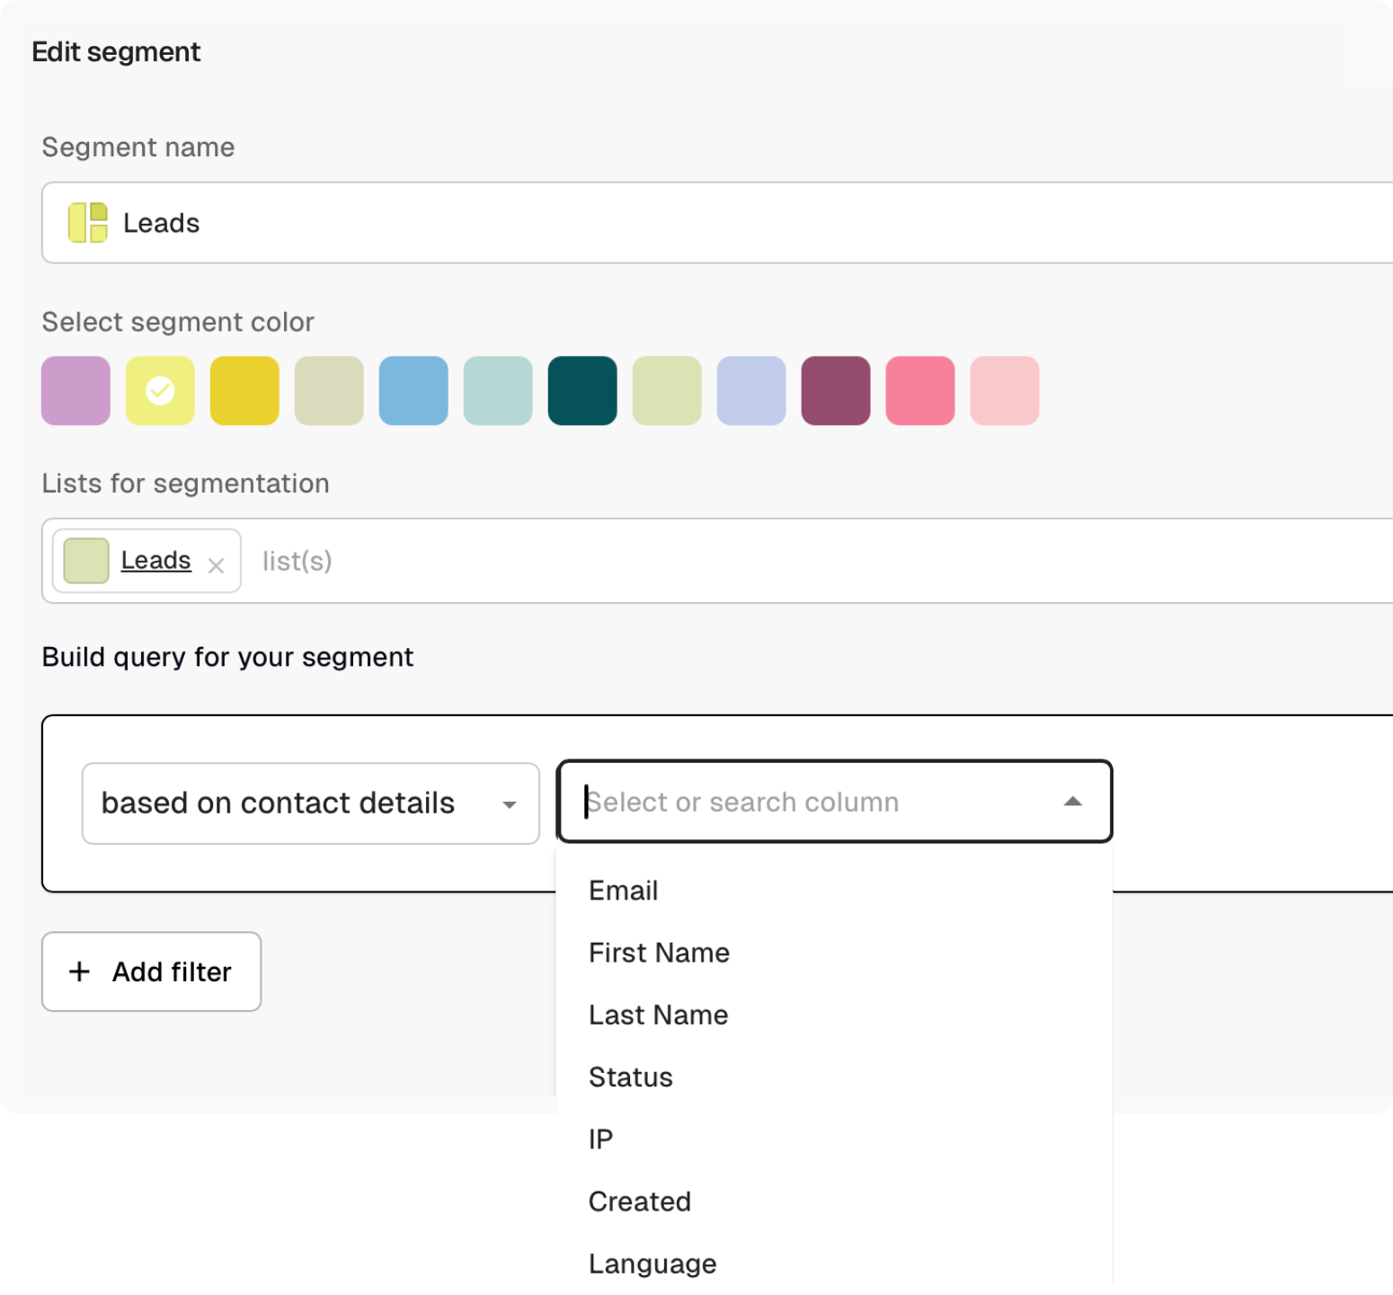
Task: Remove the Leads list tag
Action: [216, 565]
